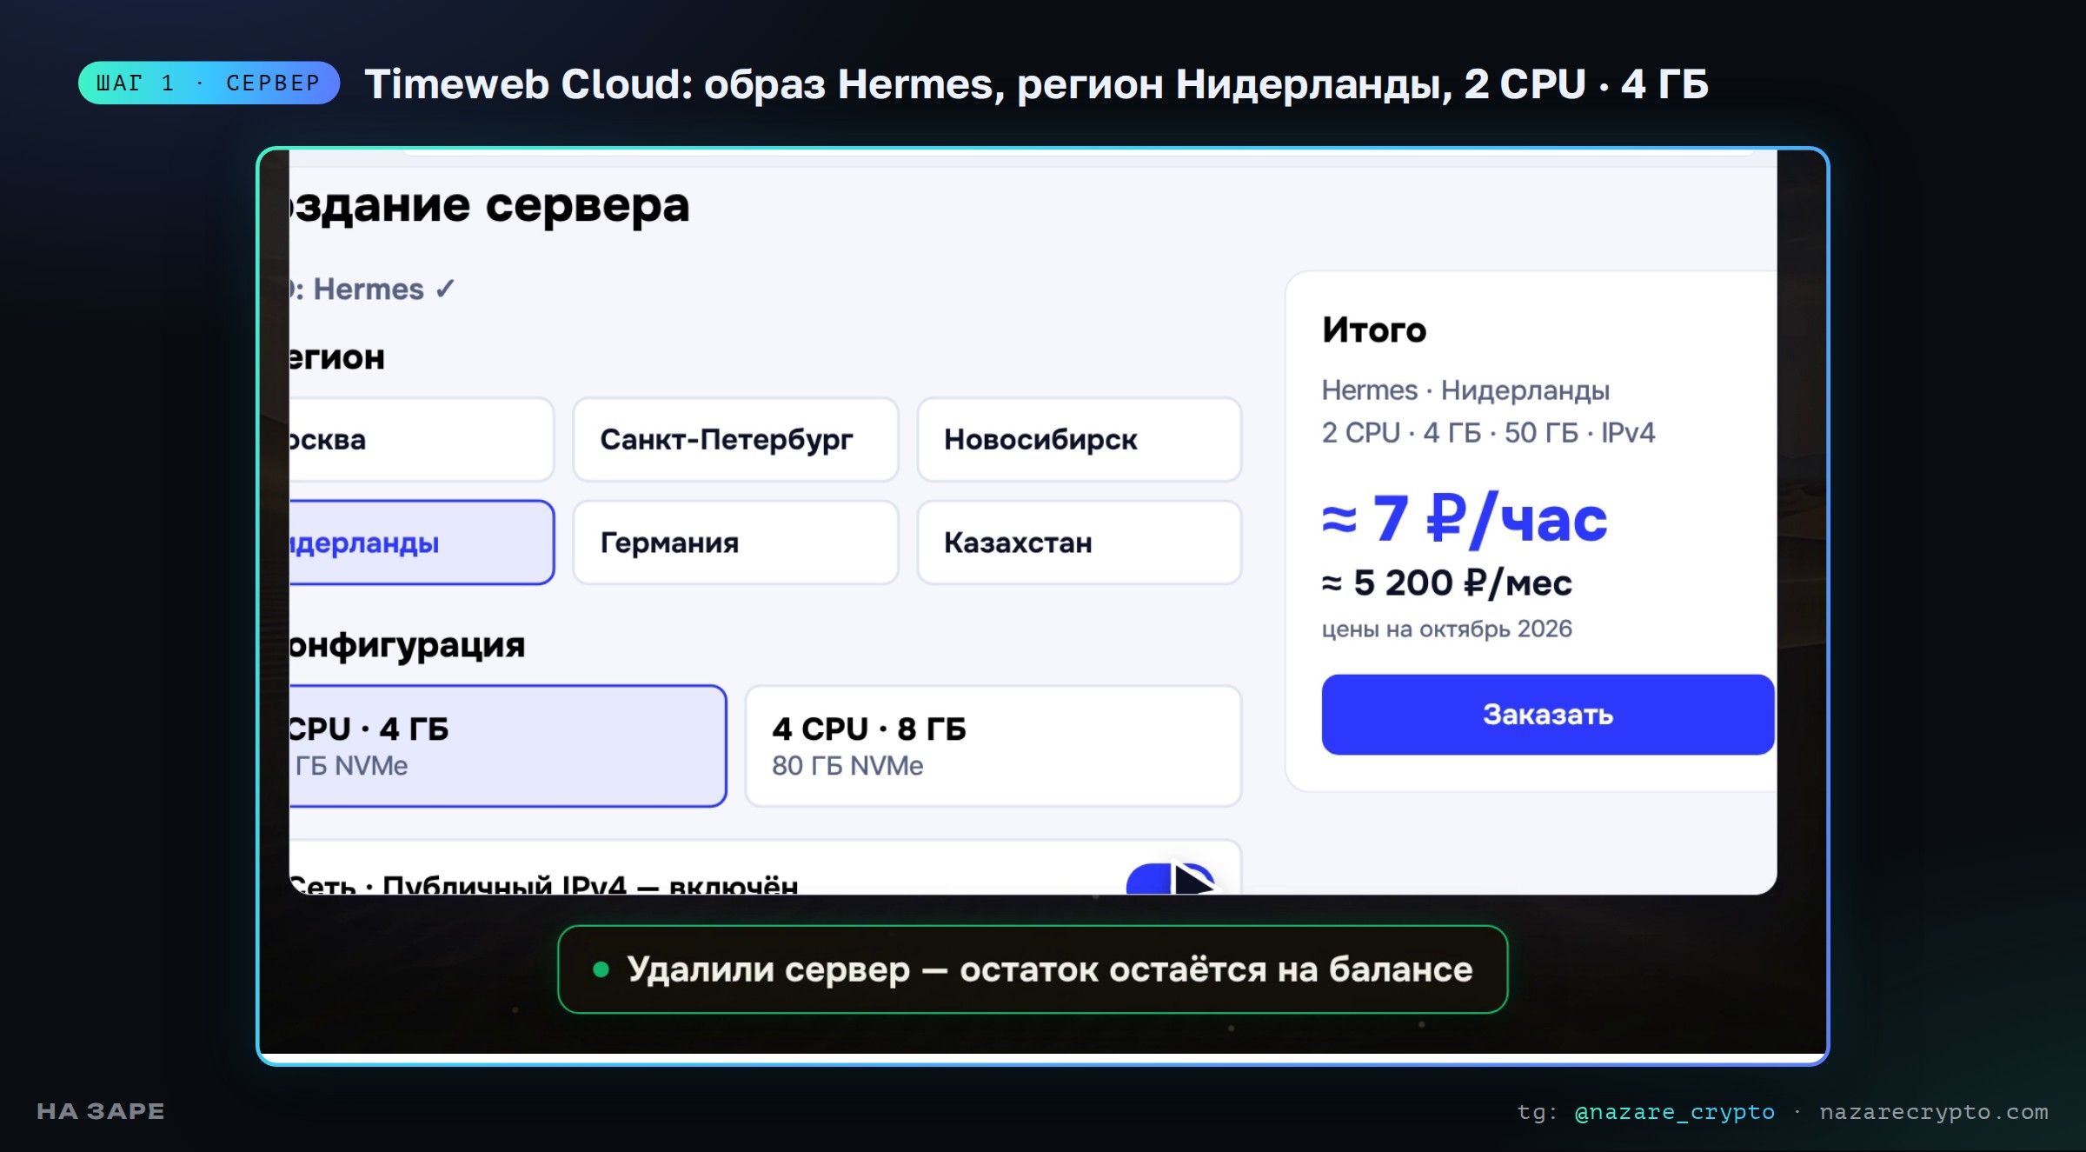
Task: Click the цены на октябрь 2026 note
Action: pyautogui.click(x=1446, y=629)
